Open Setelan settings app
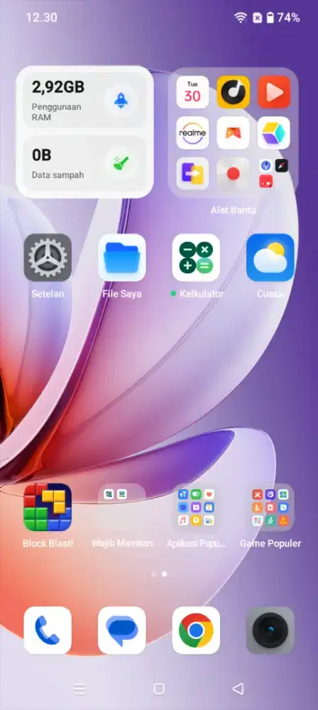 [48, 258]
